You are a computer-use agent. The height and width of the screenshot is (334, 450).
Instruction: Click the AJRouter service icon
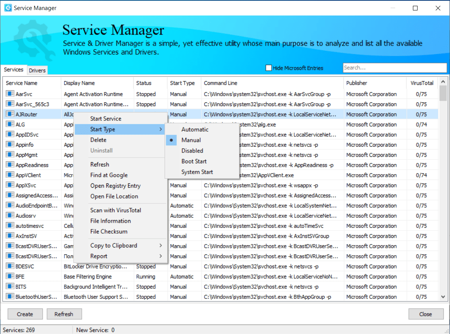pos(10,114)
